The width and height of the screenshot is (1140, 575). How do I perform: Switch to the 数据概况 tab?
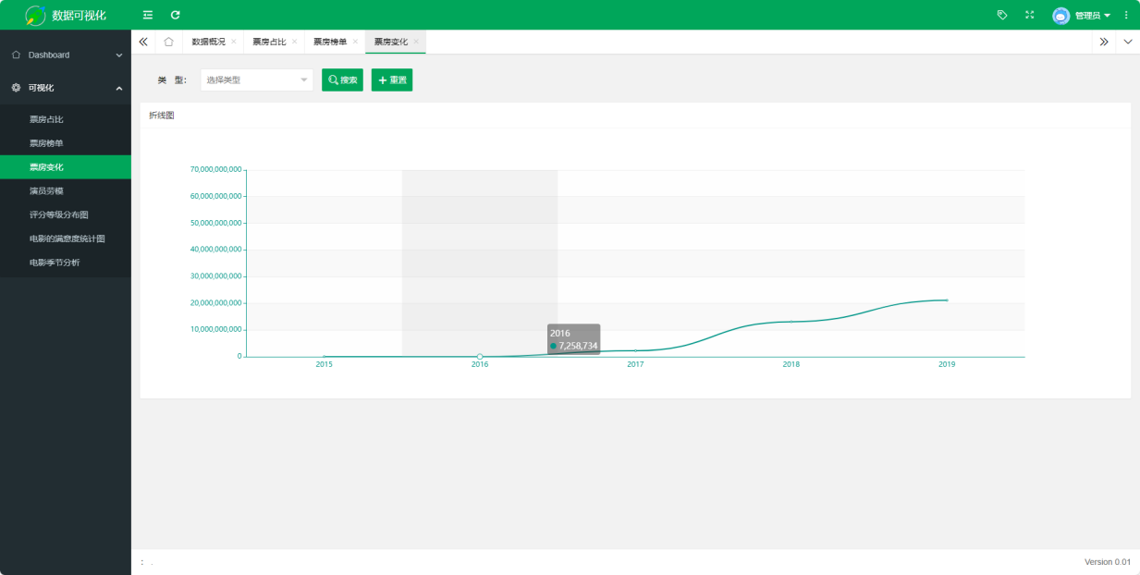(208, 42)
